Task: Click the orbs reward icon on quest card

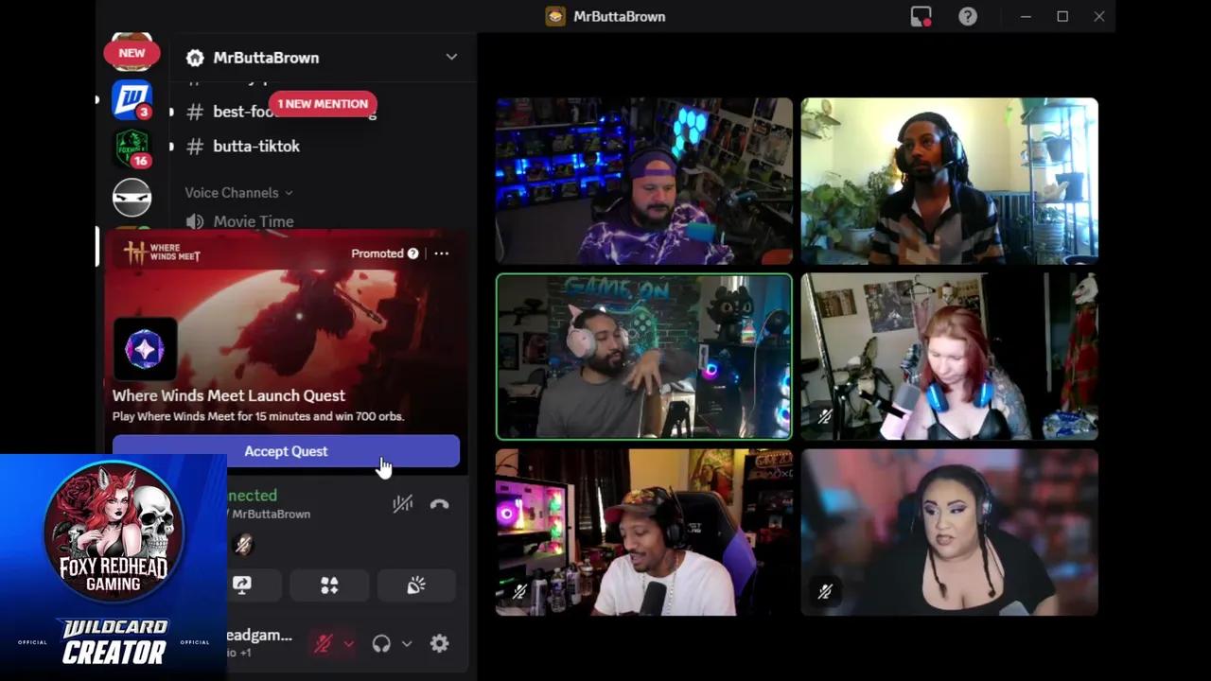Action: [145, 349]
